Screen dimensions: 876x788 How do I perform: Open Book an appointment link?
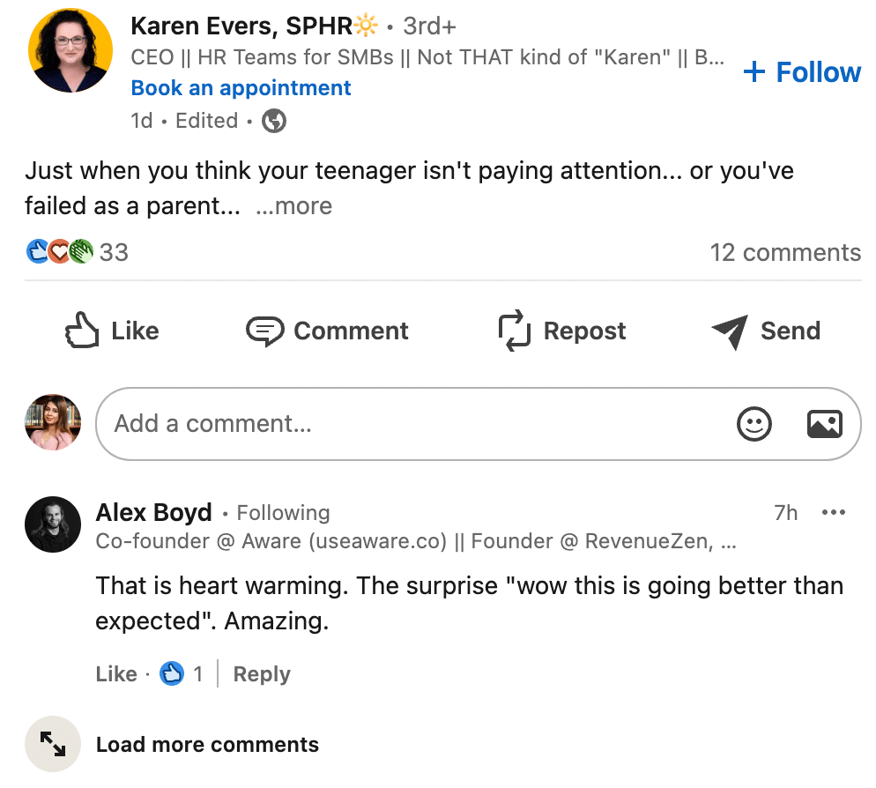point(240,87)
